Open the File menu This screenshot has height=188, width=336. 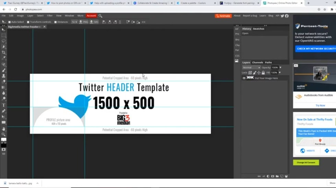4,16
